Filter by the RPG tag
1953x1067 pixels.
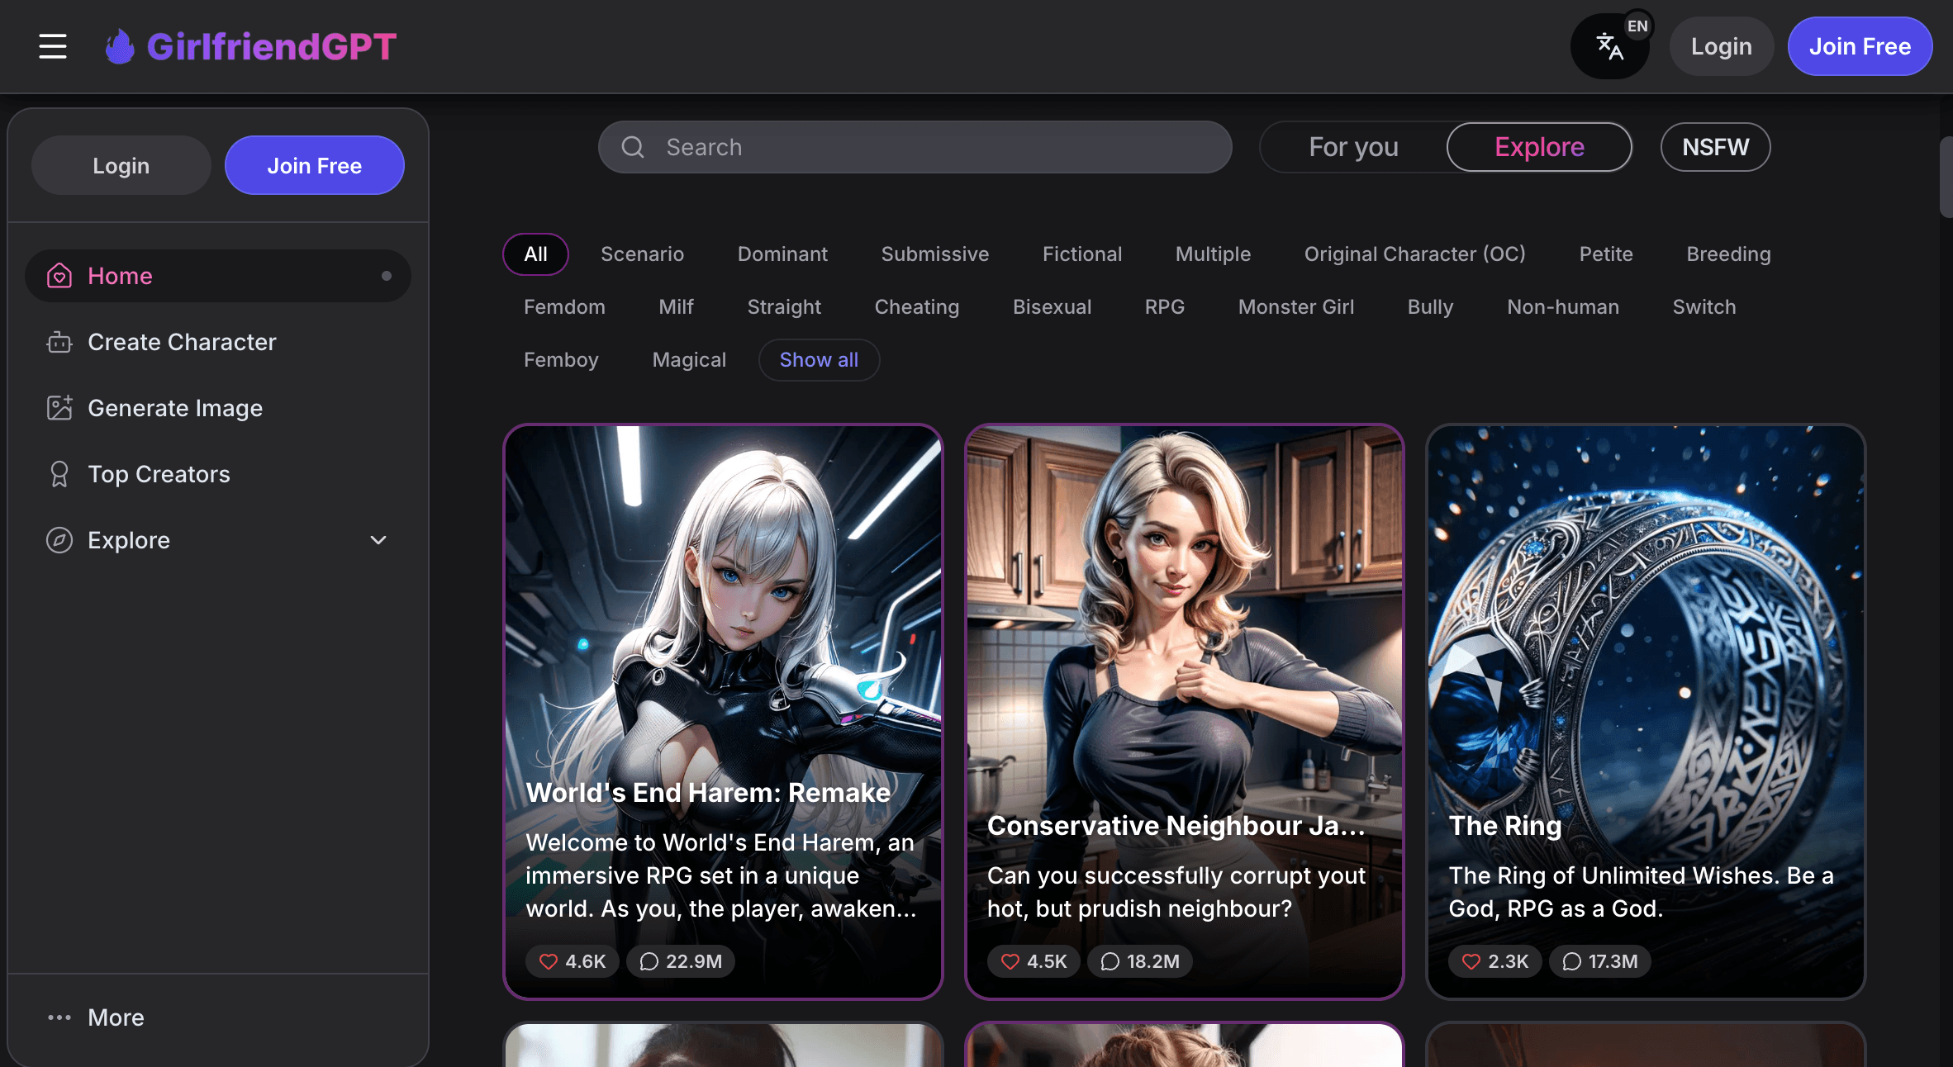[1165, 307]
